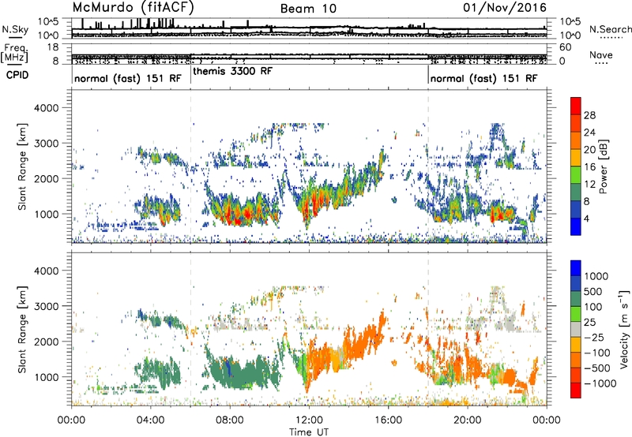Click the 'themis 3300 RF' label
This screenshot has height=437, width=632.
click(233, 71)
